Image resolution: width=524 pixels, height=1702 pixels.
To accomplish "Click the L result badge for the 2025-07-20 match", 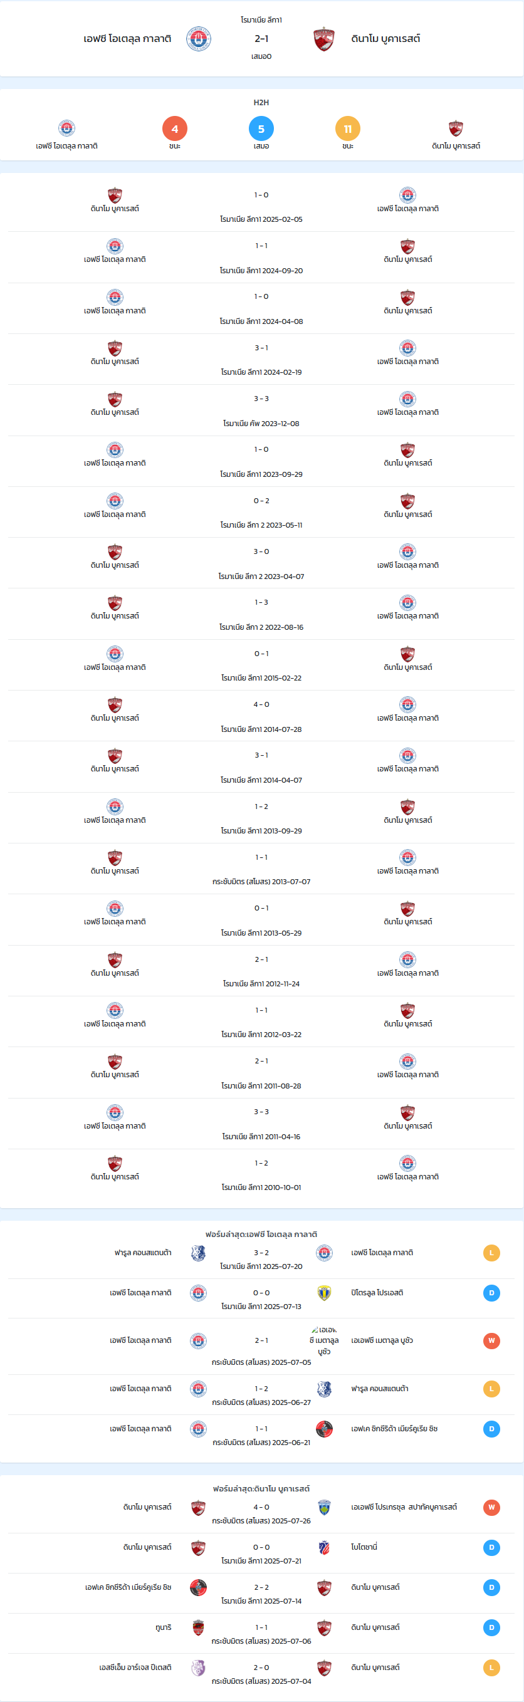I will click(491, 1253).
